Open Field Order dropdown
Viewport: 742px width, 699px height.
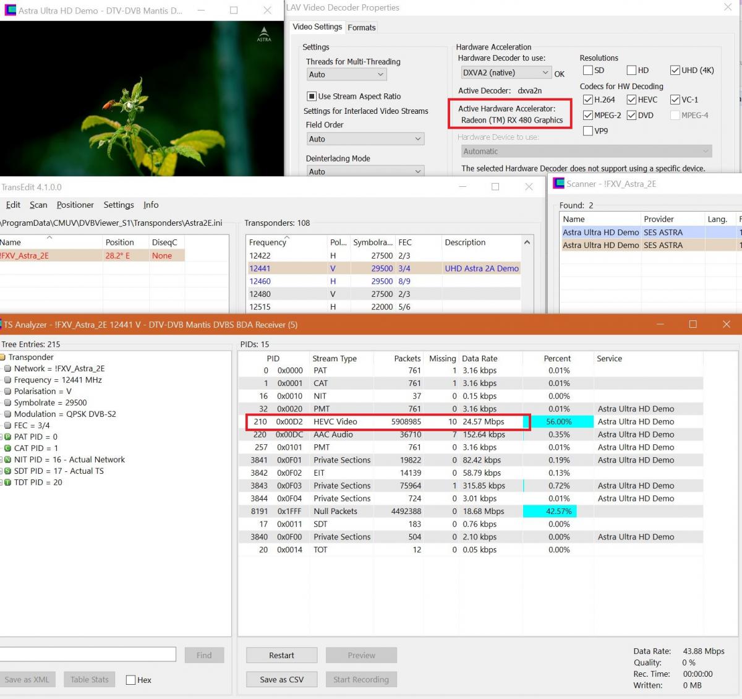click(x=365, y=139)
